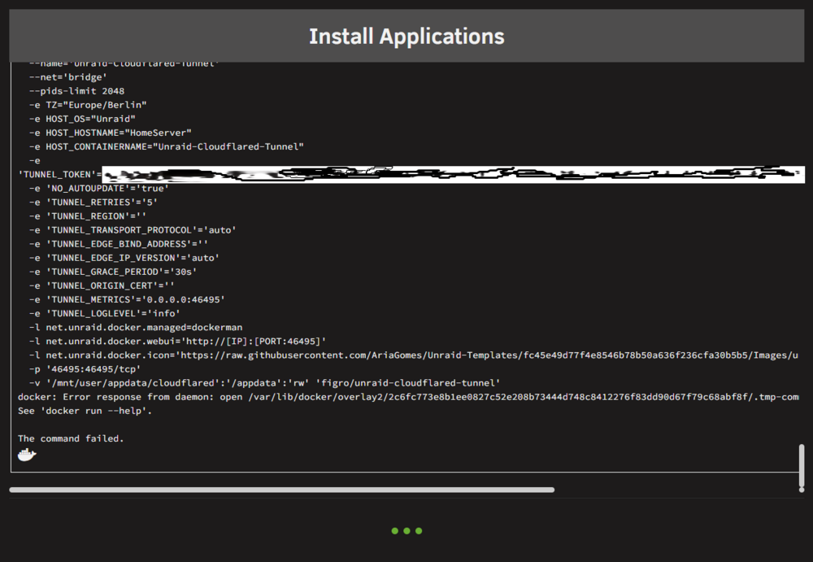The image size is (813, 562).
Task: Click the TZ="Europe/Berlin" line
Action: (88, 105)
